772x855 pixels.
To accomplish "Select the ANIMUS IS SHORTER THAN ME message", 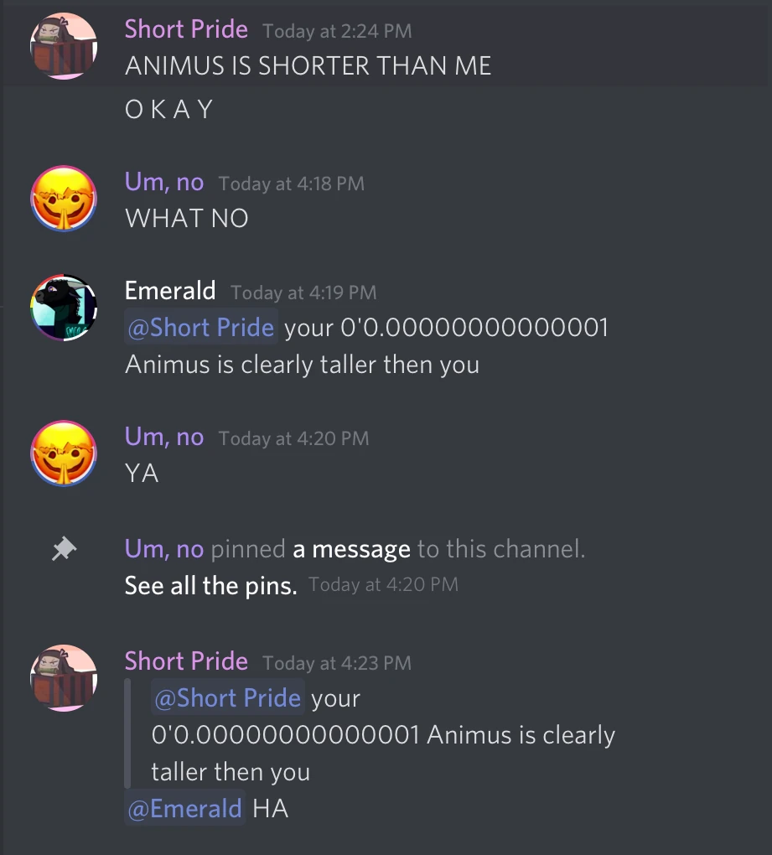I will (308, 66).
